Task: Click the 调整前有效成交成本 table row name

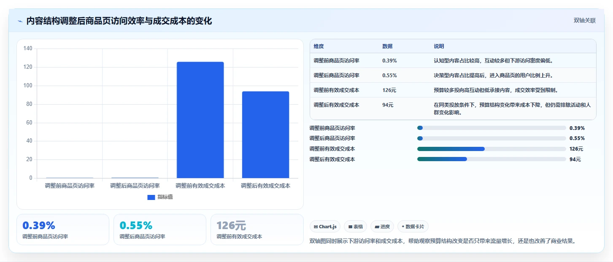Action: (x=336, y=90)
